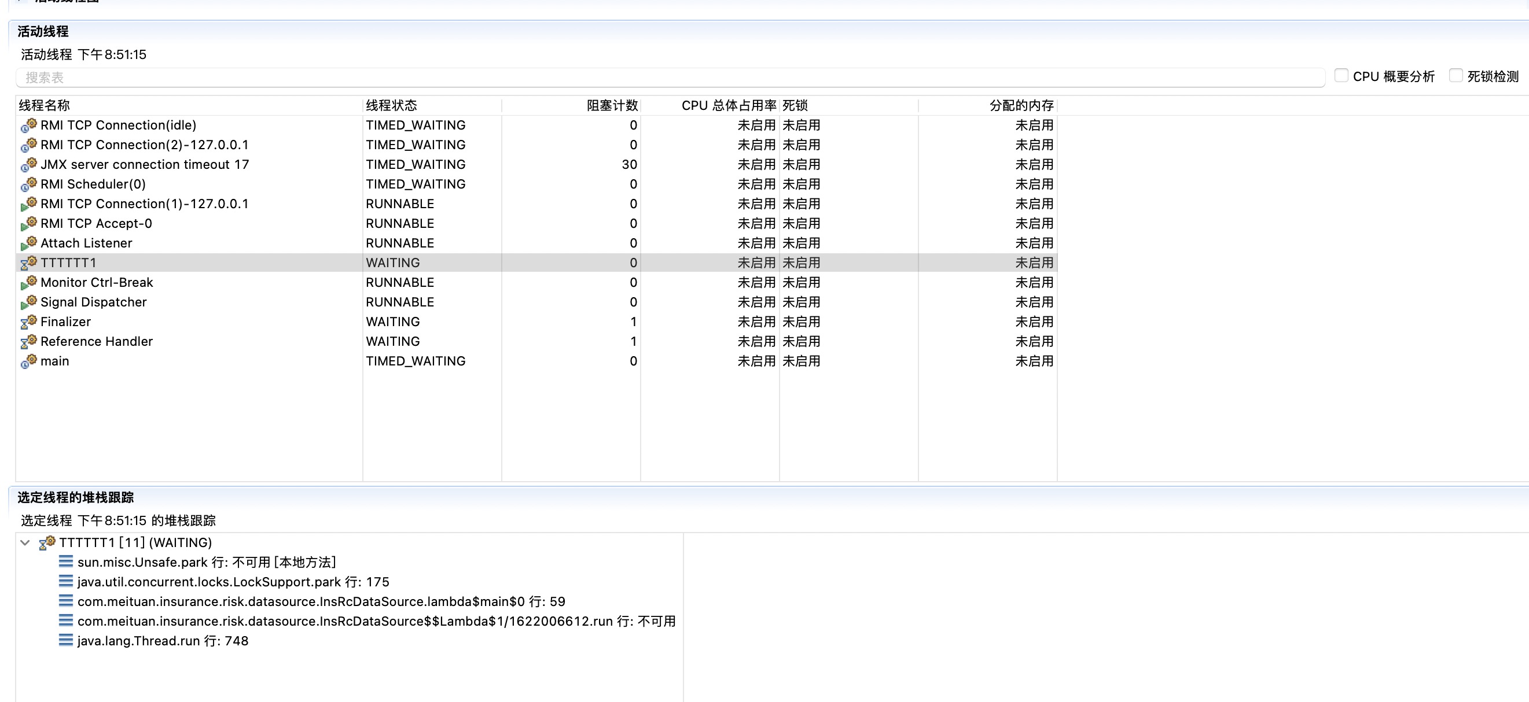Enable the 死锁检测 checkbox
The height and width of the screenshot is (702, 1529).
click(x=1456, y=76)
